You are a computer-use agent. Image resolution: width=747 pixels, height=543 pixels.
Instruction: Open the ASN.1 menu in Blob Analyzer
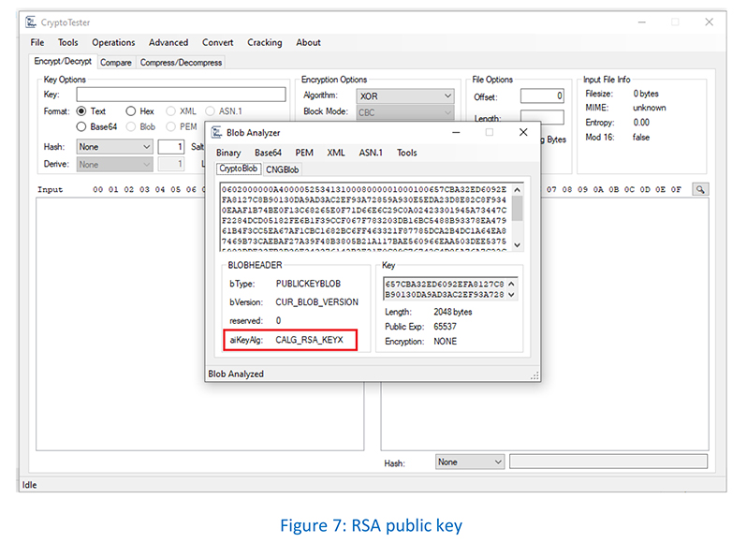(x=371, y=153)
